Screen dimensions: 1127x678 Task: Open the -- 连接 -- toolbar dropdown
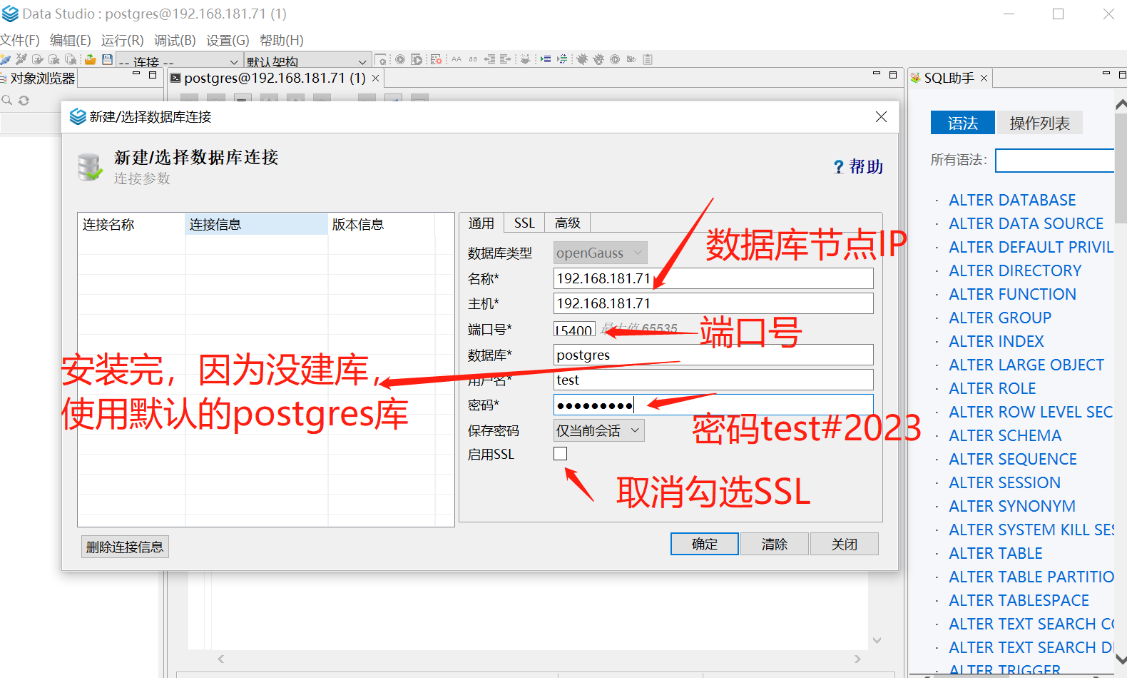tap(179, 61)
